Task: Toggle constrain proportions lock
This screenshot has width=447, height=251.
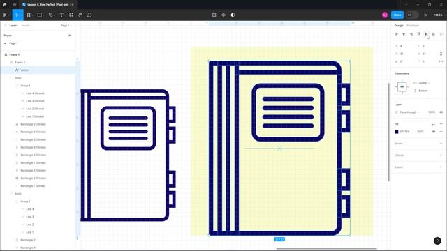Action: (441, 54)
